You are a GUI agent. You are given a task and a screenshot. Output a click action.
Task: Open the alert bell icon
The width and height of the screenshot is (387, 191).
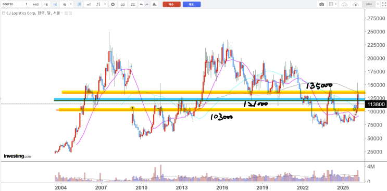pyautogui.click(x=154, y=4)
